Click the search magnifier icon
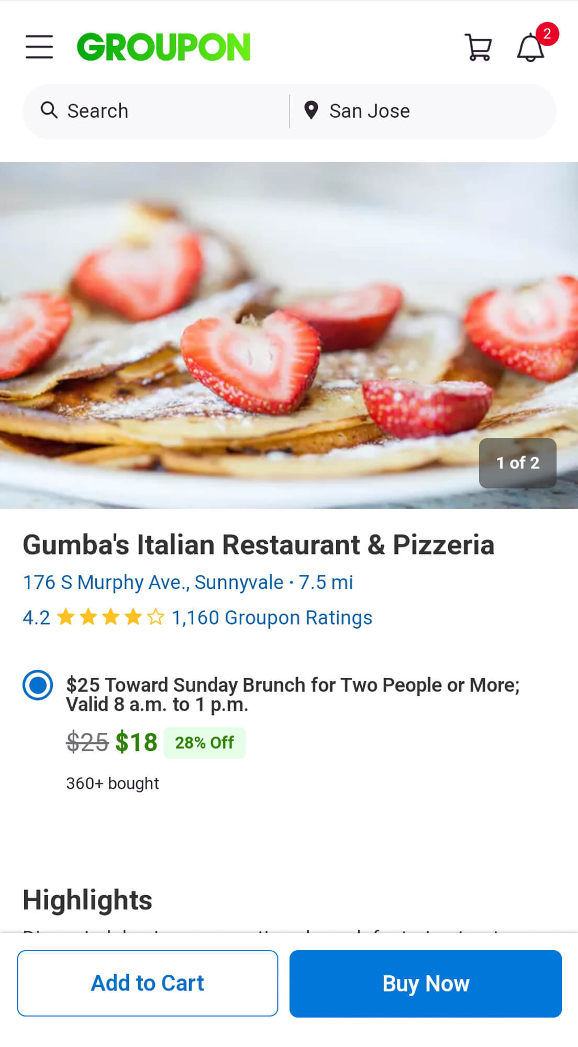 tap(49, 110)
